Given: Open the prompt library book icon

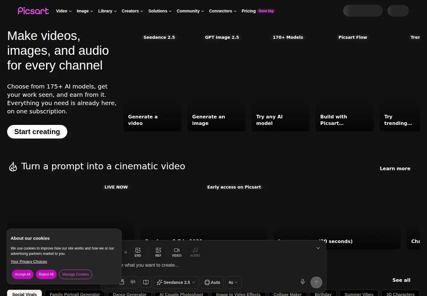Looking at the screenshot, I should [x=146, y=282].
